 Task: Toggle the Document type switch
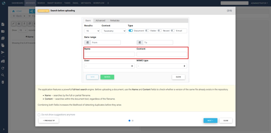131,31
